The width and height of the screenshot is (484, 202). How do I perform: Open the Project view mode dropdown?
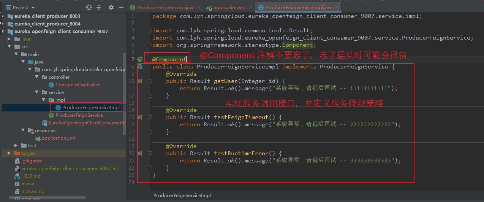pyautogui.click(x=33, y=8)
